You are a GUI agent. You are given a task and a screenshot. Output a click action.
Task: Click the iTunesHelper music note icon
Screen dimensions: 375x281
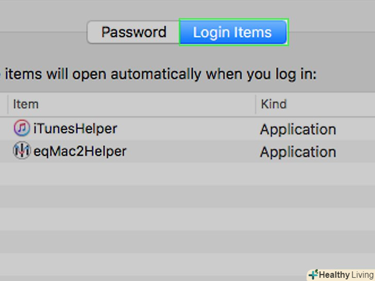coord(22,128)
